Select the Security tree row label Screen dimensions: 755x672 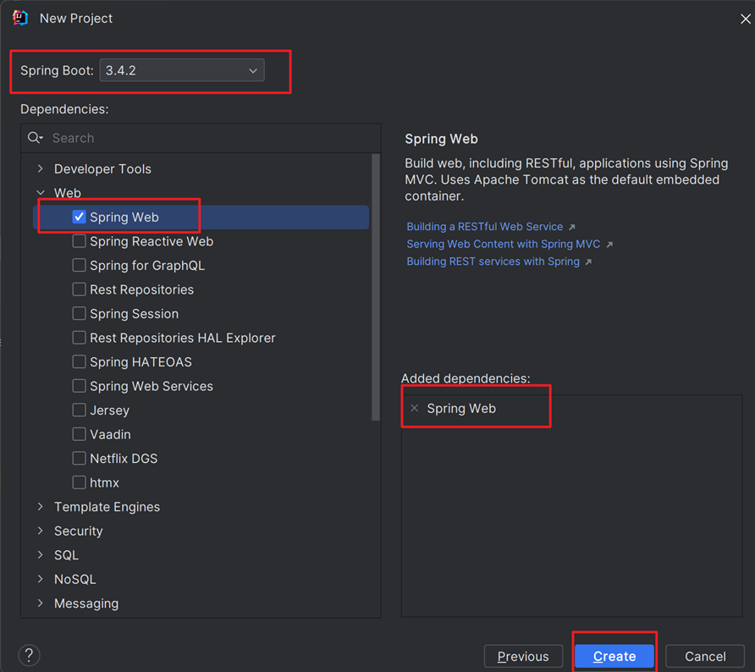click(x=79, y=531)
